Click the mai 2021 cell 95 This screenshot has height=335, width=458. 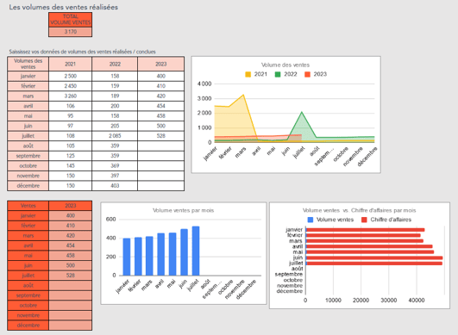pyautogui.click(x=71, y=115)
